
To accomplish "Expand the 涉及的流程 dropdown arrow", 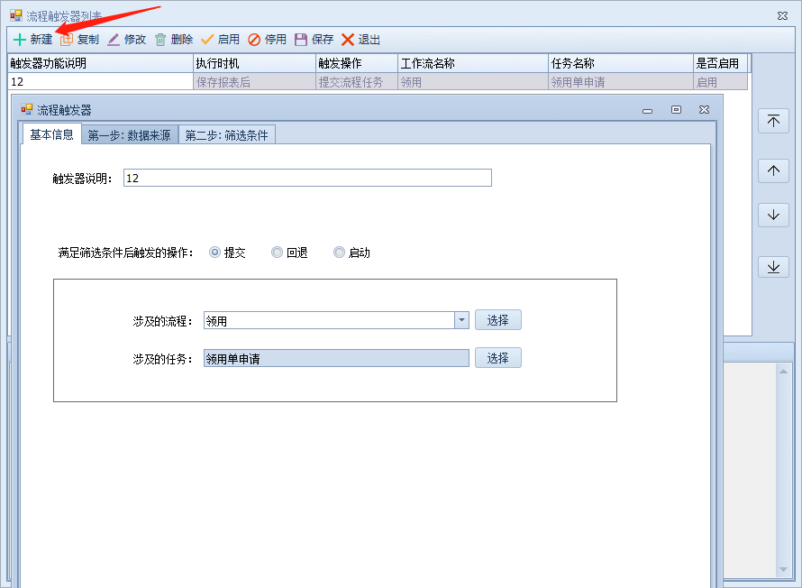I will (x=461, y=320).
